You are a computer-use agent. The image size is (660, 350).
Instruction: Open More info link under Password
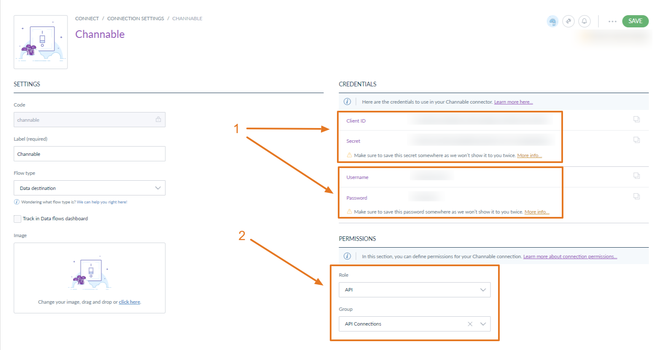coord(537,212)
